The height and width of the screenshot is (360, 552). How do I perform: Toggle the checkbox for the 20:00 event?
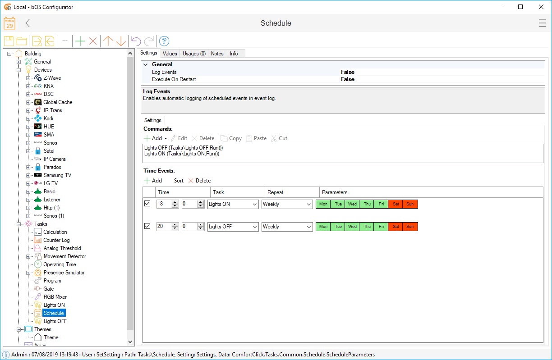click(147, 226)
